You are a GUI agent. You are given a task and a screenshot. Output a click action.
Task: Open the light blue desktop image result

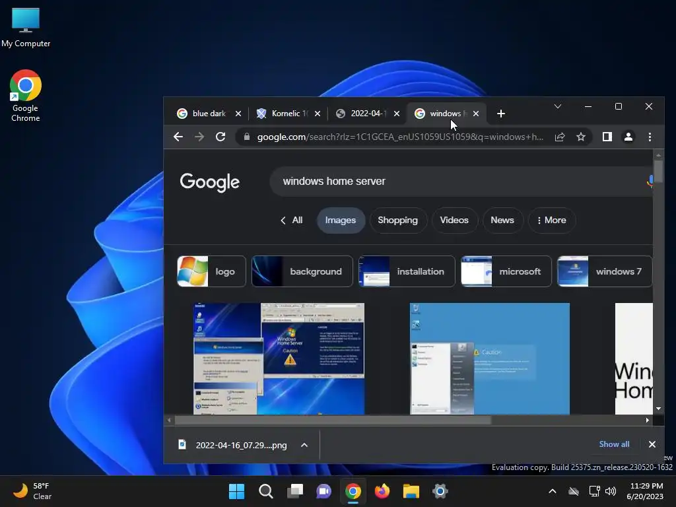click(490, 358)
